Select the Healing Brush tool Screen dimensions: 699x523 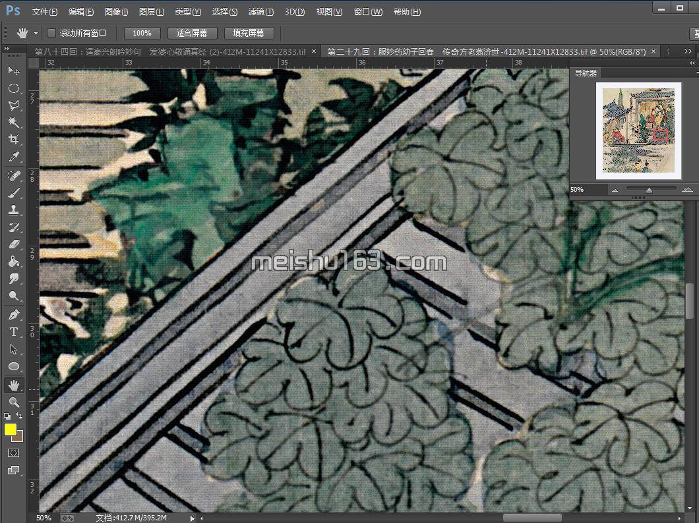tap(14, 177)
